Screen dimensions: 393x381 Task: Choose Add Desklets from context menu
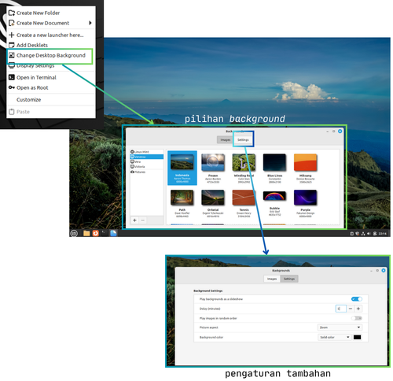coord(51,45)
